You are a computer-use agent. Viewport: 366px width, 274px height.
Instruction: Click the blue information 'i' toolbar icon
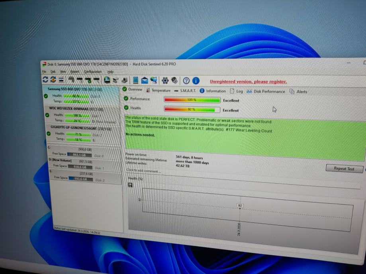(196, 81)
